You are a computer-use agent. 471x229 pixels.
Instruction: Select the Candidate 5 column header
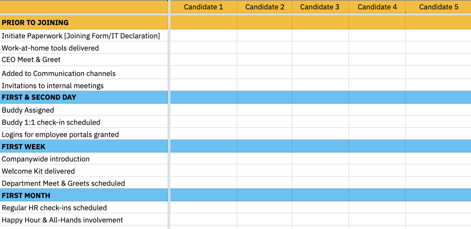pos(438,7)
